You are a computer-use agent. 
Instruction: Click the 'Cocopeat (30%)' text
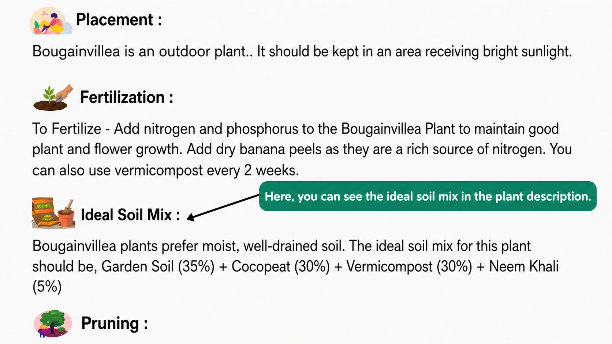tap(281, 266)
